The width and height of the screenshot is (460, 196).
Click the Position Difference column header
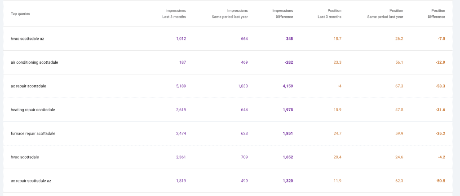436,14
